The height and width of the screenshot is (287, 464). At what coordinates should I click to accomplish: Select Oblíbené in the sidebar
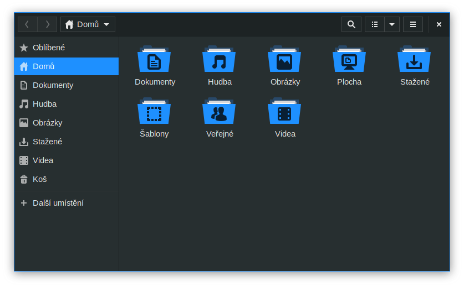point(67,48)
